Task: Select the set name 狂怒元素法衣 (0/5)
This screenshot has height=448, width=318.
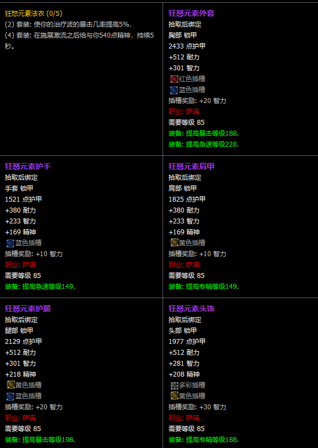Action: tap(33, 13)
